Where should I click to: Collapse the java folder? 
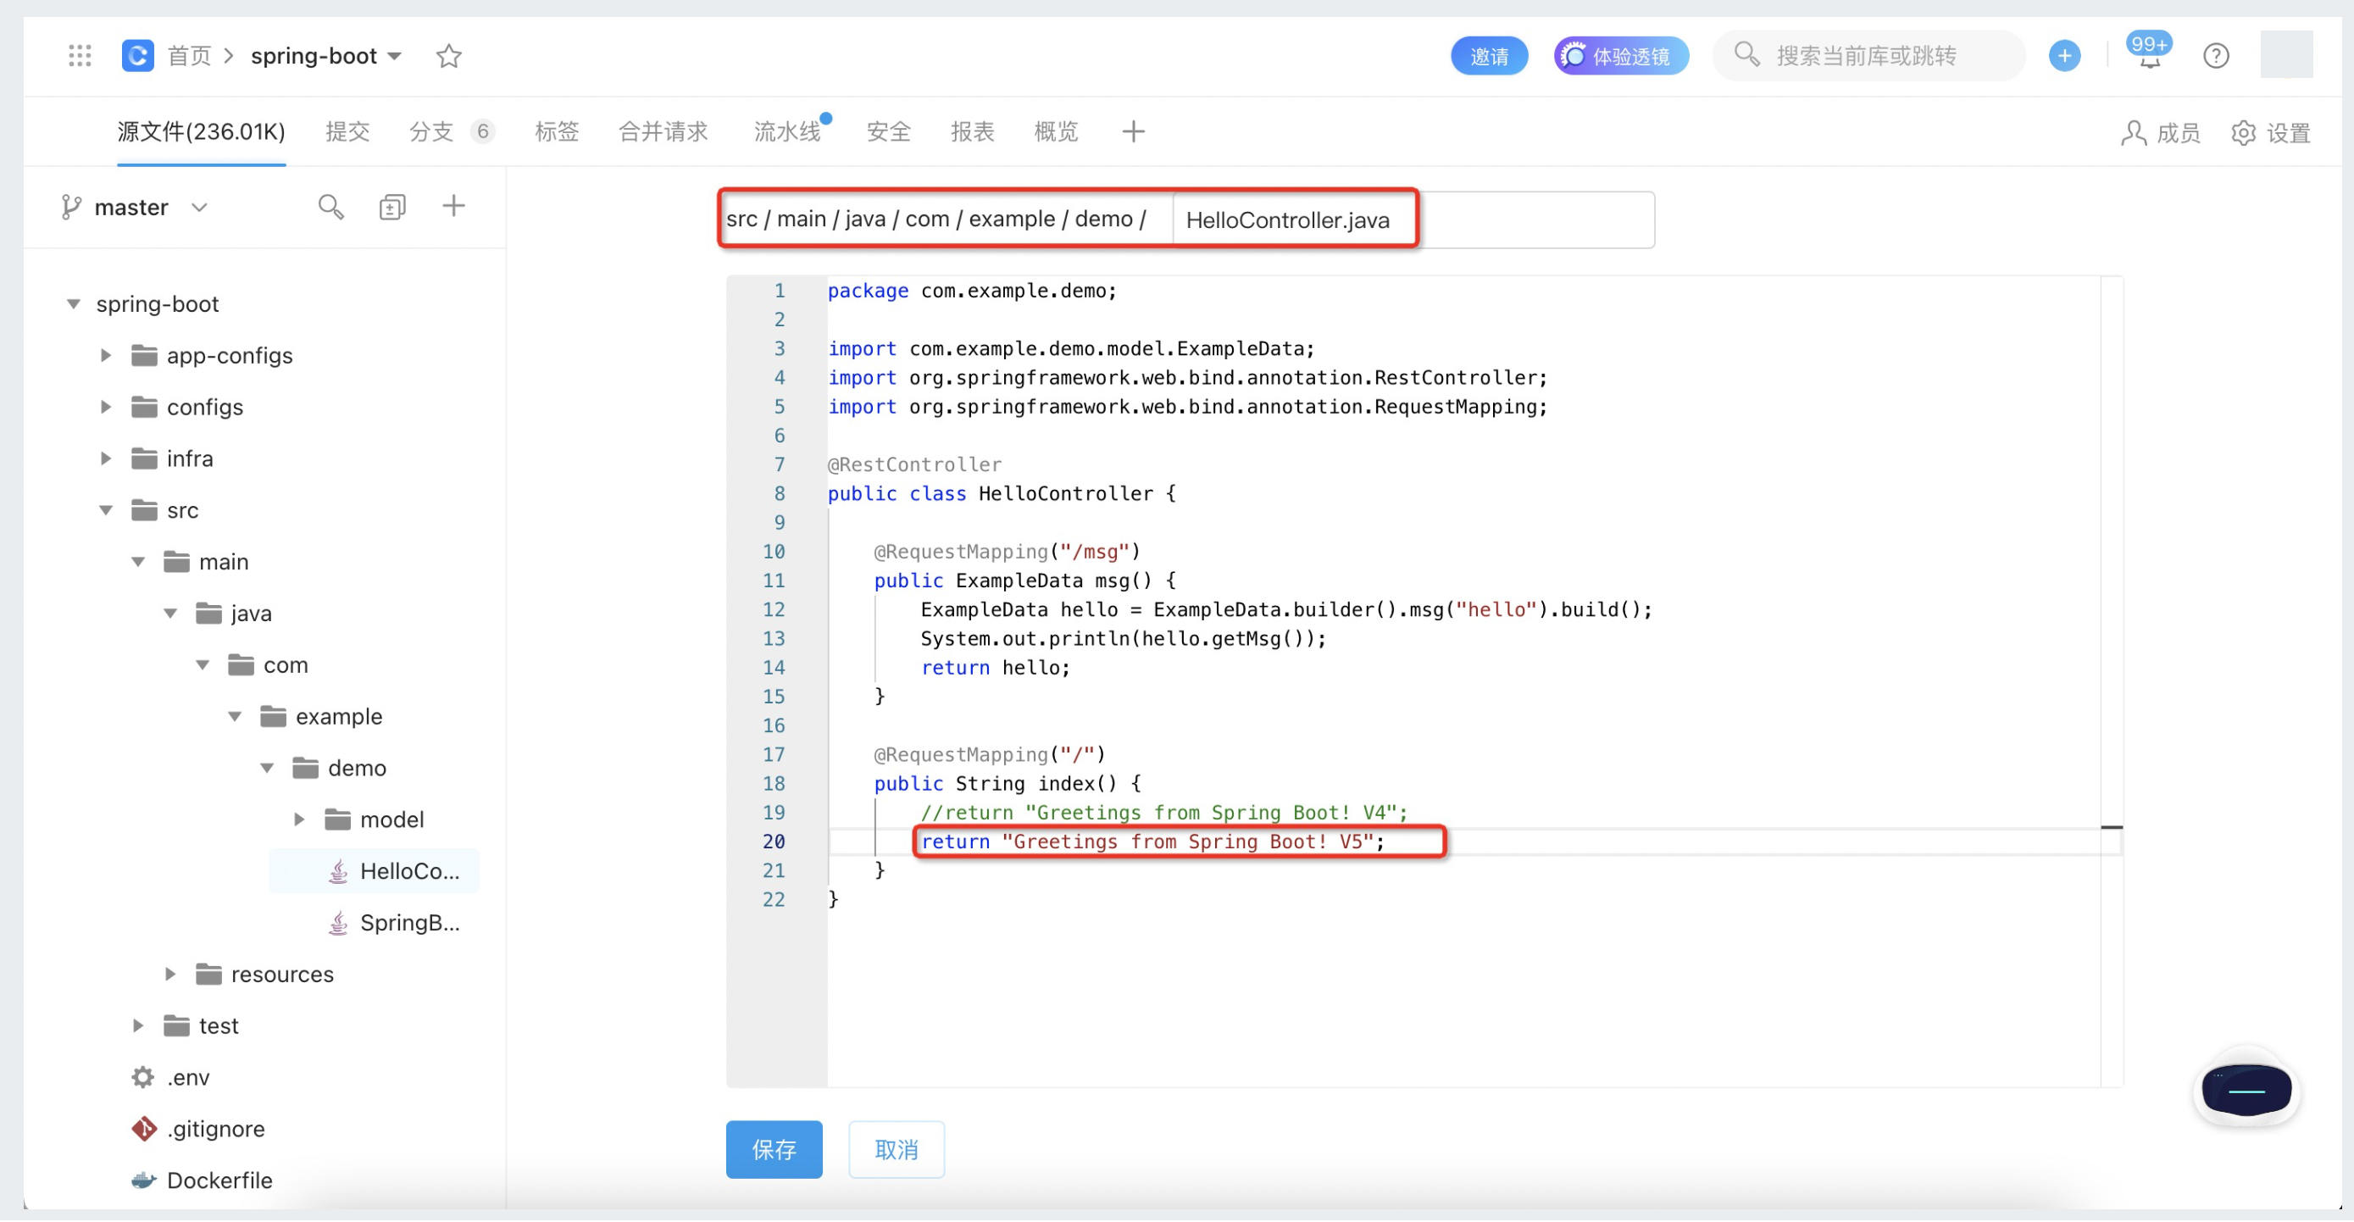point(170,614)
